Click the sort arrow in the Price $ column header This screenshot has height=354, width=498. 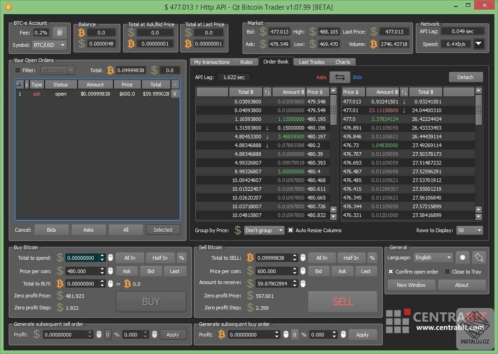(x=403, y=92)
